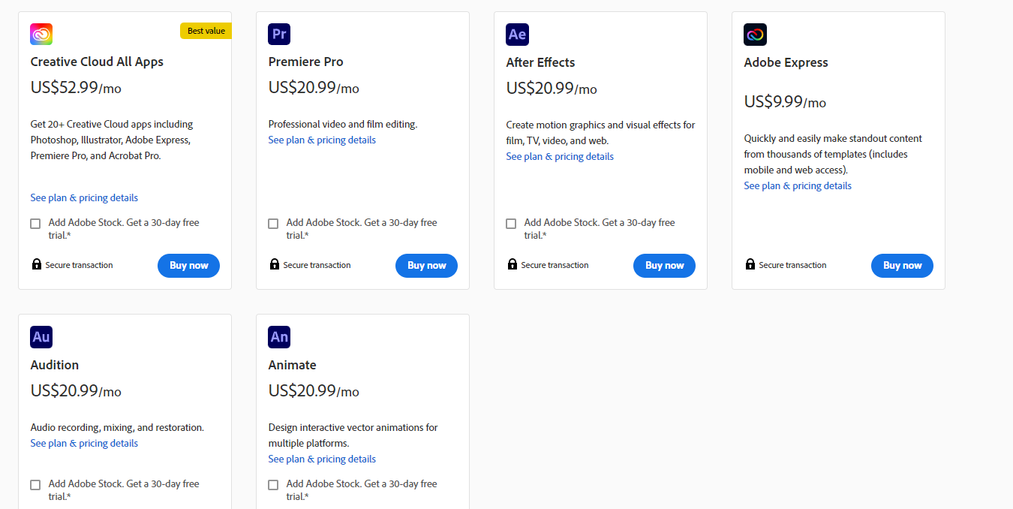
Task: Click the Creative Cloud All Apps icon
Action: (41, 34)
